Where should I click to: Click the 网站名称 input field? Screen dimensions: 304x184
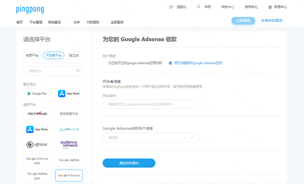tap(151, 104)
